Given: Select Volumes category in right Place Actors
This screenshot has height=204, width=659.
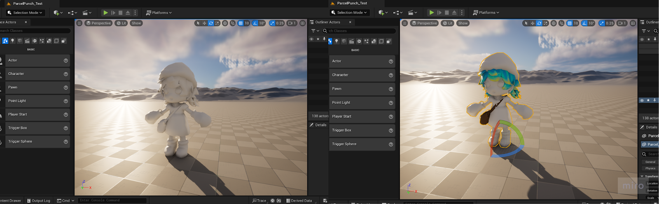Looking at the screenshot, I should coord(381,41).
